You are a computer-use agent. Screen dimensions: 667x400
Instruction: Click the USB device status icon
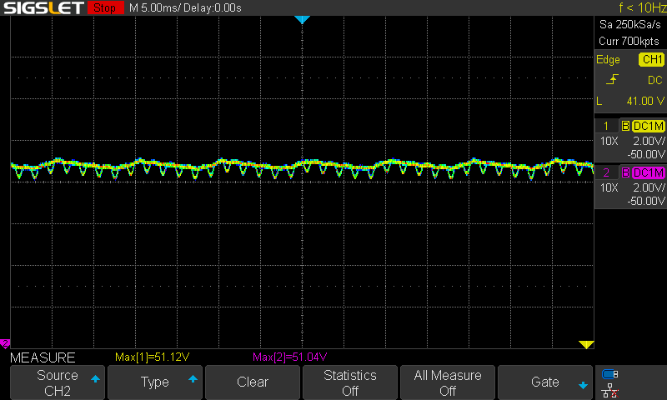pos(610,374)
